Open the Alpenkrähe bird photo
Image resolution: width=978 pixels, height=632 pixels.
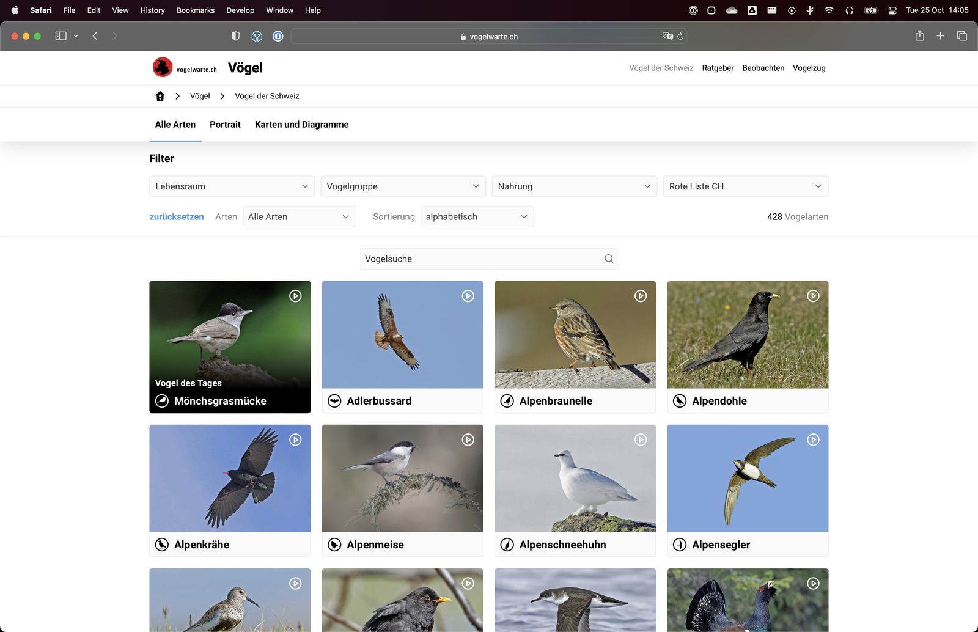tap(230, 479)
